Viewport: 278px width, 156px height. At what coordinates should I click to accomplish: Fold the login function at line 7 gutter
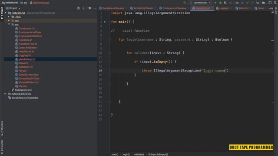[110, 39]
